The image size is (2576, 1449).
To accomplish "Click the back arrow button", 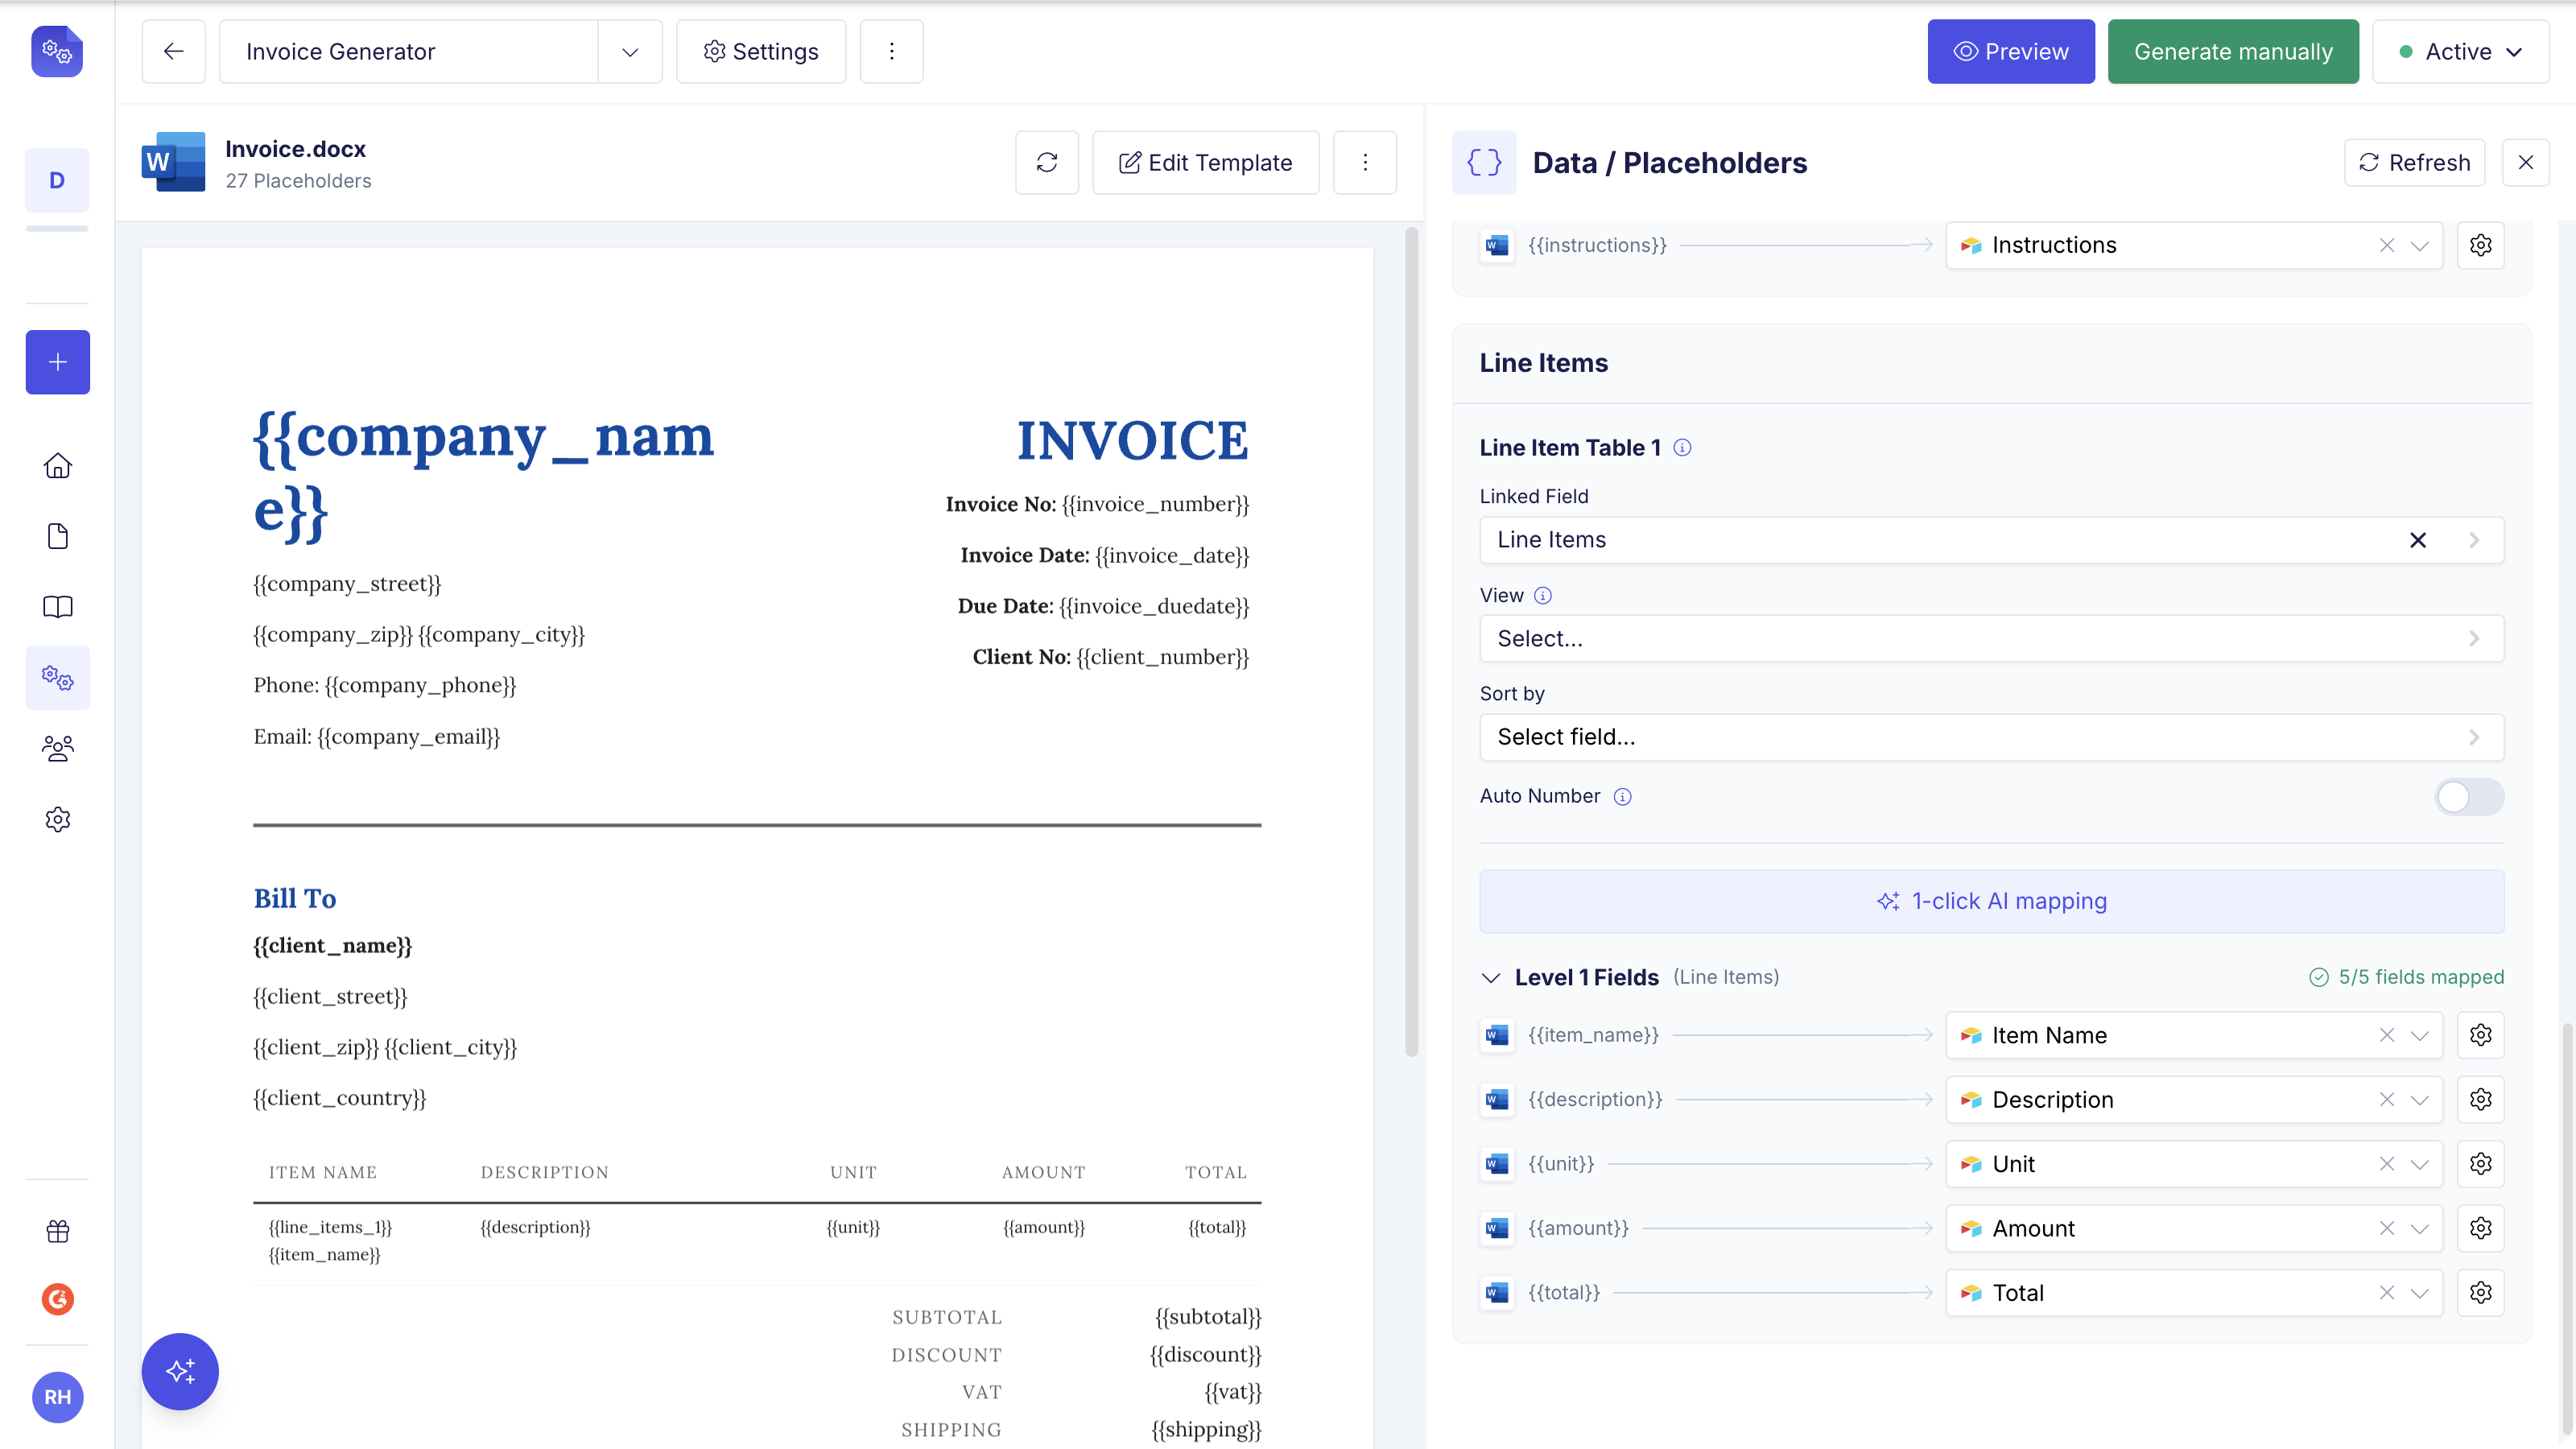I will point(173,51).
